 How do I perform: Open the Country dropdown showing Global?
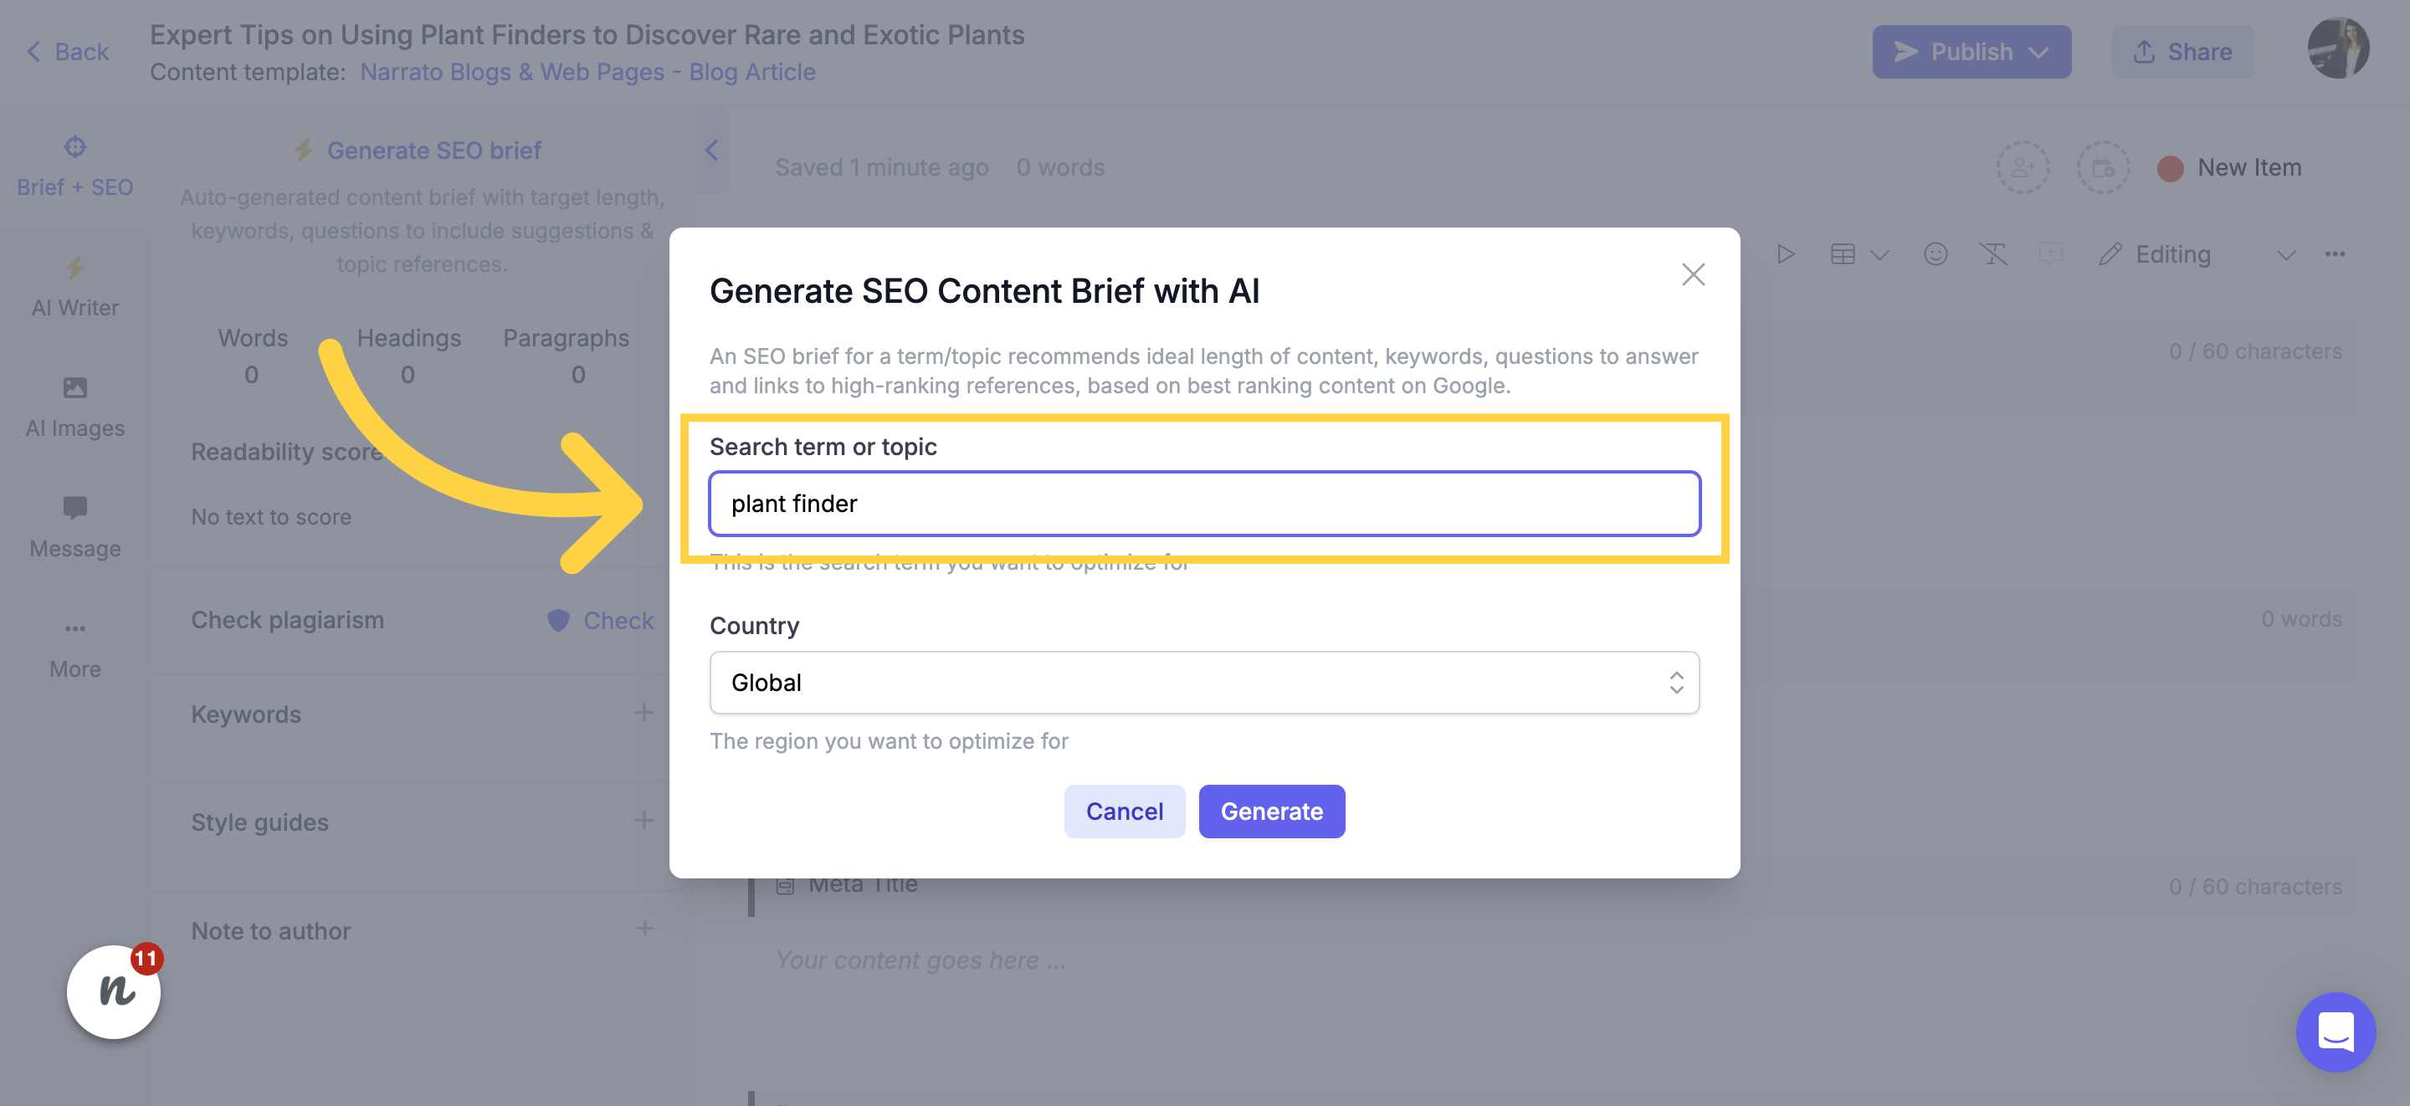coord(1204,682)
